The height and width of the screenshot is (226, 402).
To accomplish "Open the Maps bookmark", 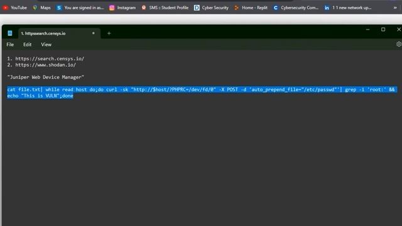I will tap(41, 8).
